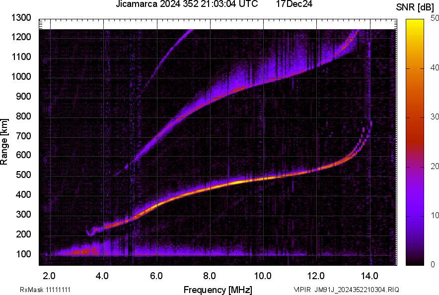Click the colorbar tick label "0"
Viewport: 439px width, 295px height.
click(x=433, y=264)
